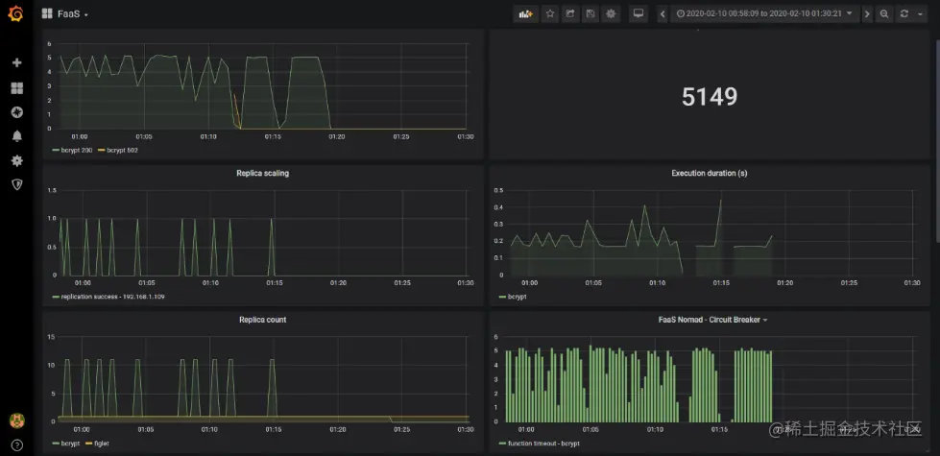Click the 01:05 axis label in Execution duration

(593, 283)
